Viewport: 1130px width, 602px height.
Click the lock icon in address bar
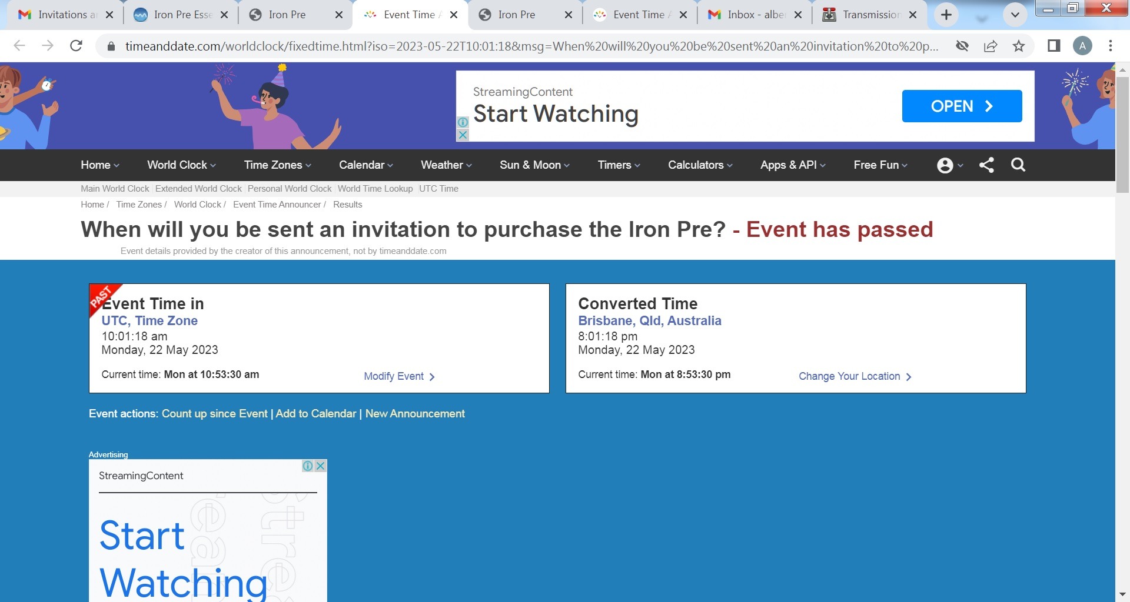click(x=110, y=46)
